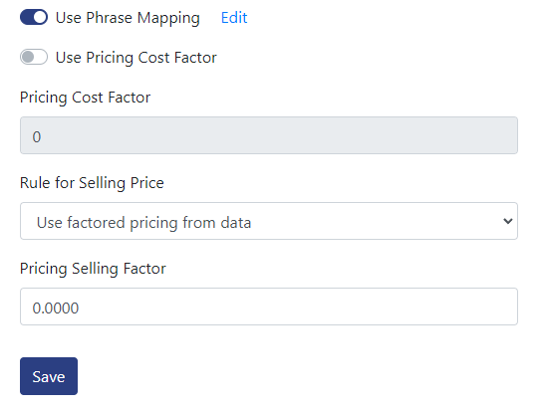
Task: Click the blue 'Edit' text next to Phrase Mapping
Action: (x=234, y=18)
